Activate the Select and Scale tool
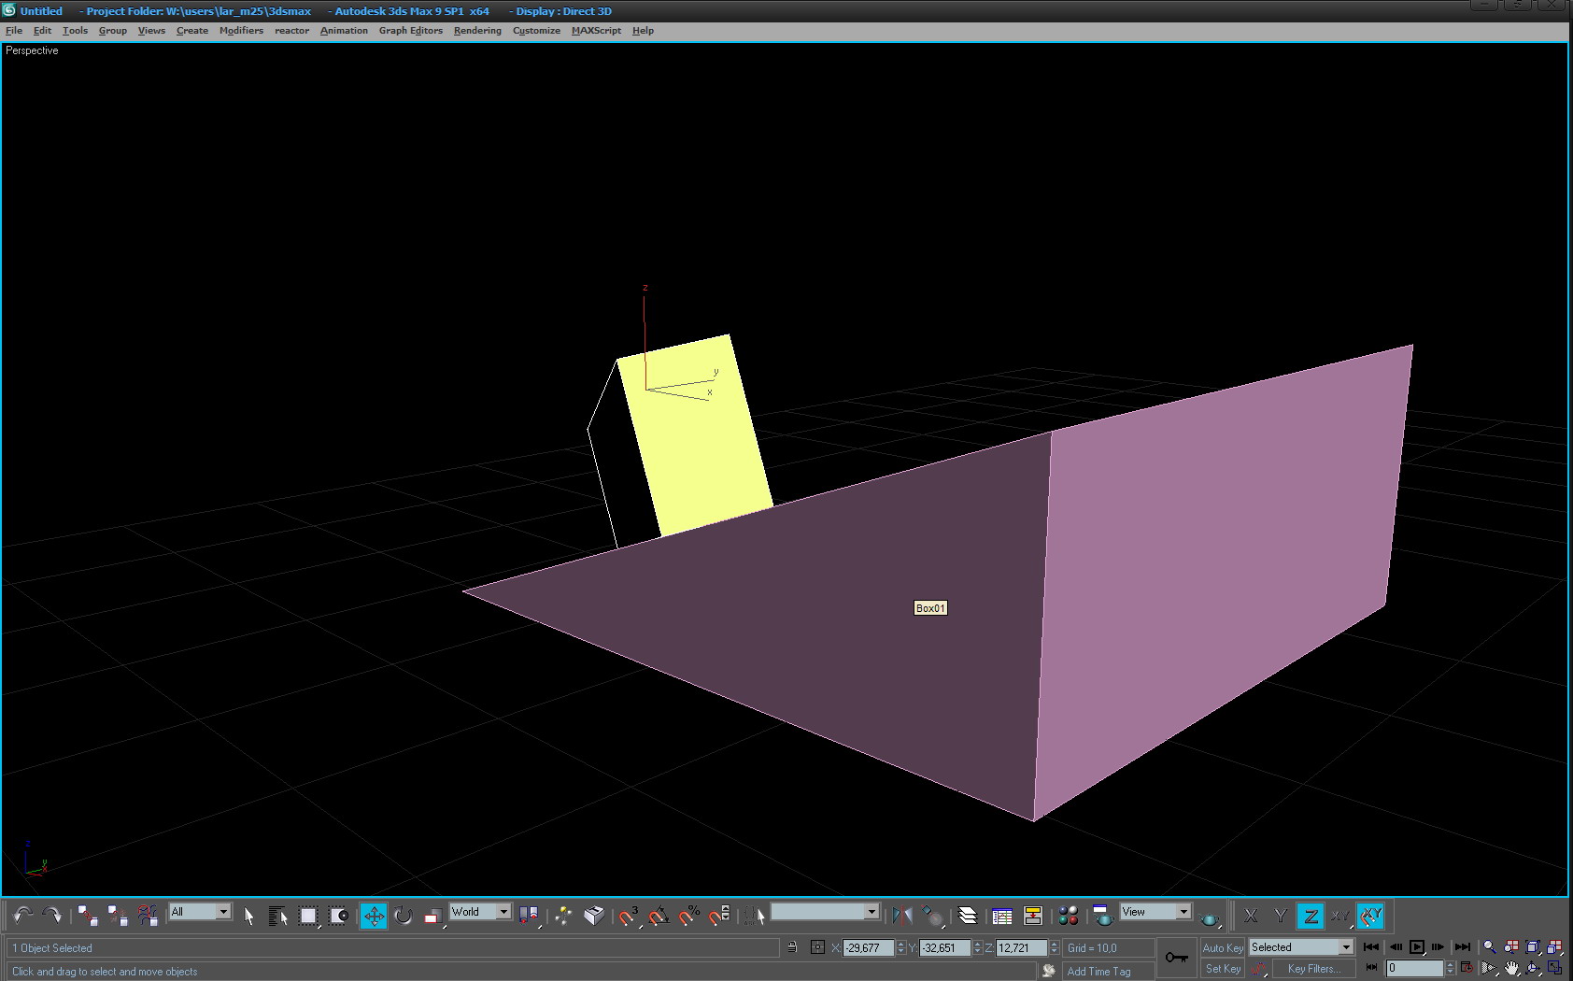Viewport: 1573px width, 981px height. 433,916
